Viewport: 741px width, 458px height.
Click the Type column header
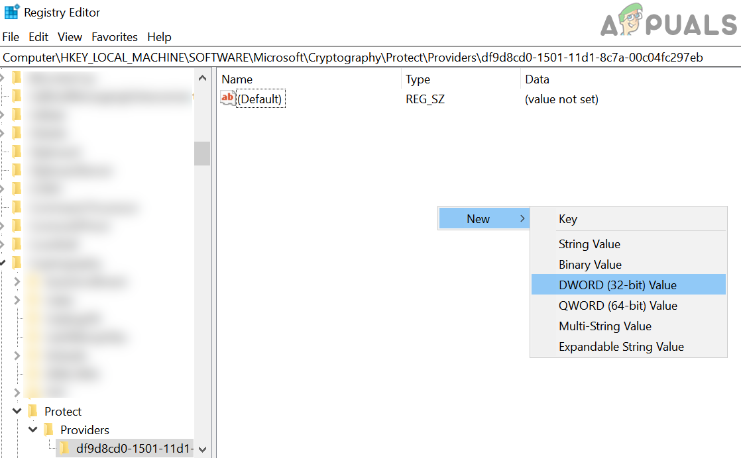(418, 79)
